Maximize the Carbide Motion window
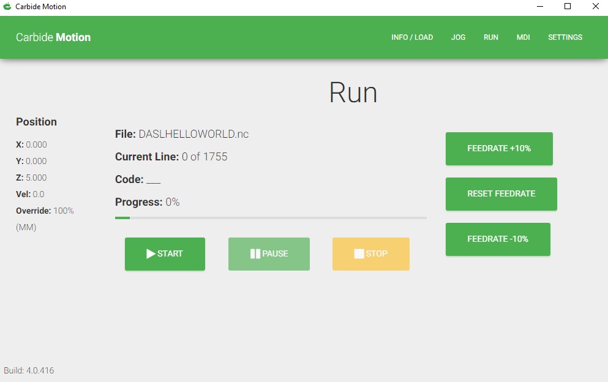 568,6
